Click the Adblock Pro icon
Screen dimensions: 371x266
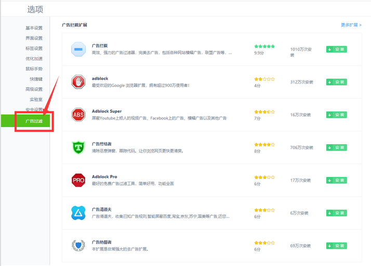pos(78,180)
